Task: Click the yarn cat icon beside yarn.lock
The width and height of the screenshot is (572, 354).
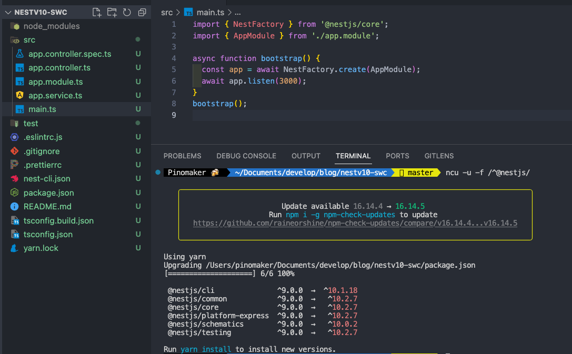Action: pyautogui.click(x=15, y=248)
